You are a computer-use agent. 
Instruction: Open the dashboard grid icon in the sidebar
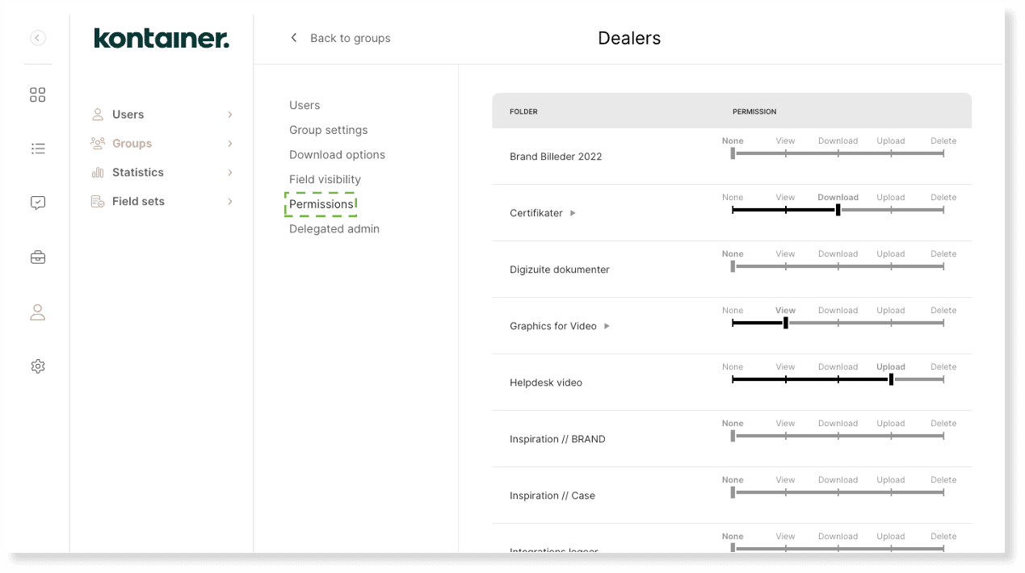coord(37,94)
